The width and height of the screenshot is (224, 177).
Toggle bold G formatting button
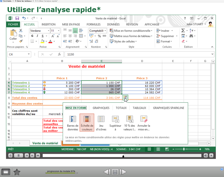(x=32, y=36)
